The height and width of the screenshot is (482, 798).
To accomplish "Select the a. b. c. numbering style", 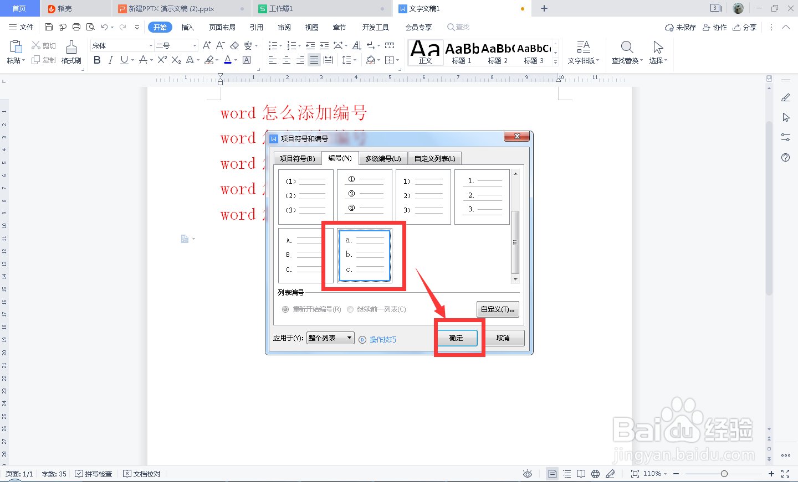I will (365, 255).
